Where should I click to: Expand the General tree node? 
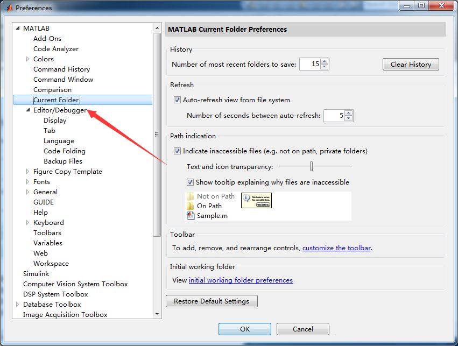pyautogui.click(x=28, y=192)
